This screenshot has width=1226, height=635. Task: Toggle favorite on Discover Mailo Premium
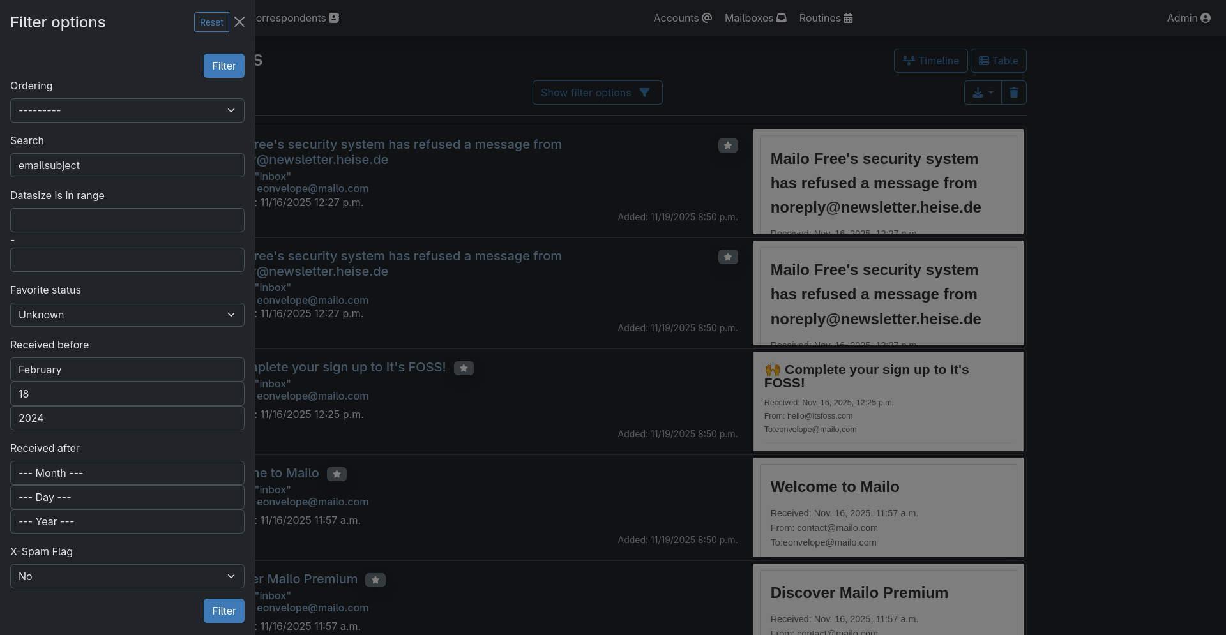[x=375, y=580]
